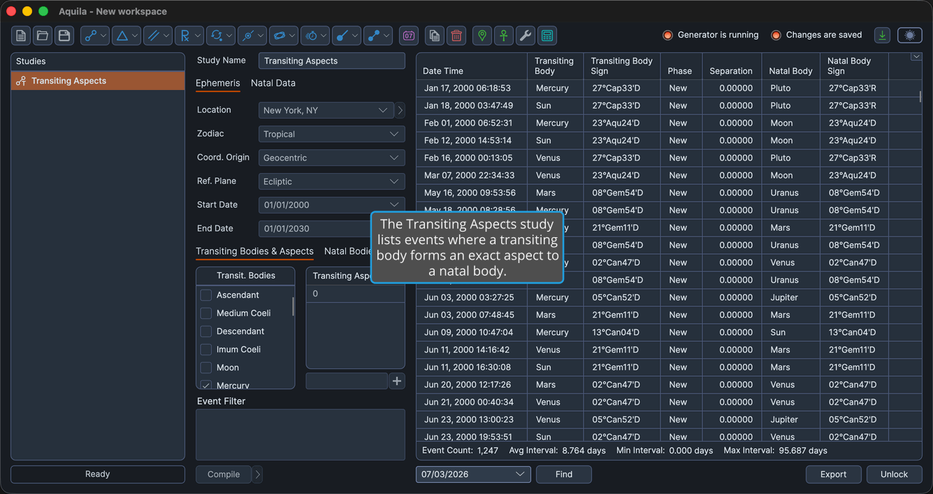Image resolution: width=933 pixels, height=494 pixels.
Task: Open a workspace via folder icon
Action: [43, 36]
